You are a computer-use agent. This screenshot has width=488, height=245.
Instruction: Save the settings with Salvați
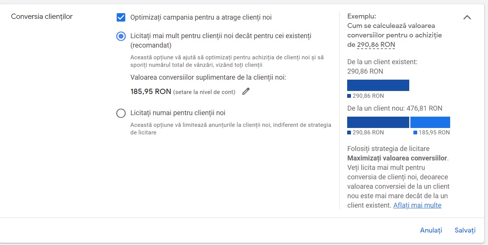(465, 230)
